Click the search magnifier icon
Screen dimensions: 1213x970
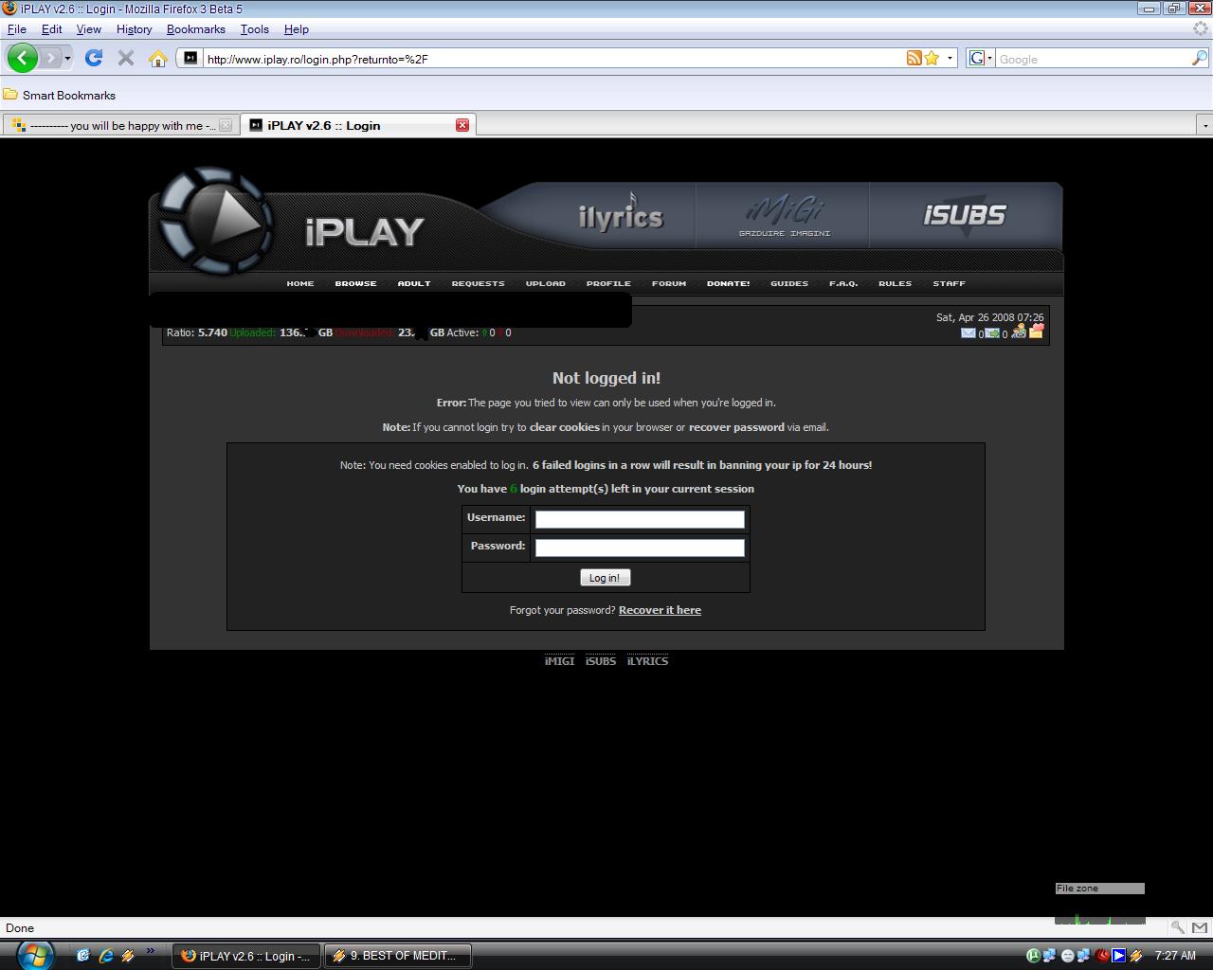(x=1199, y=58)
